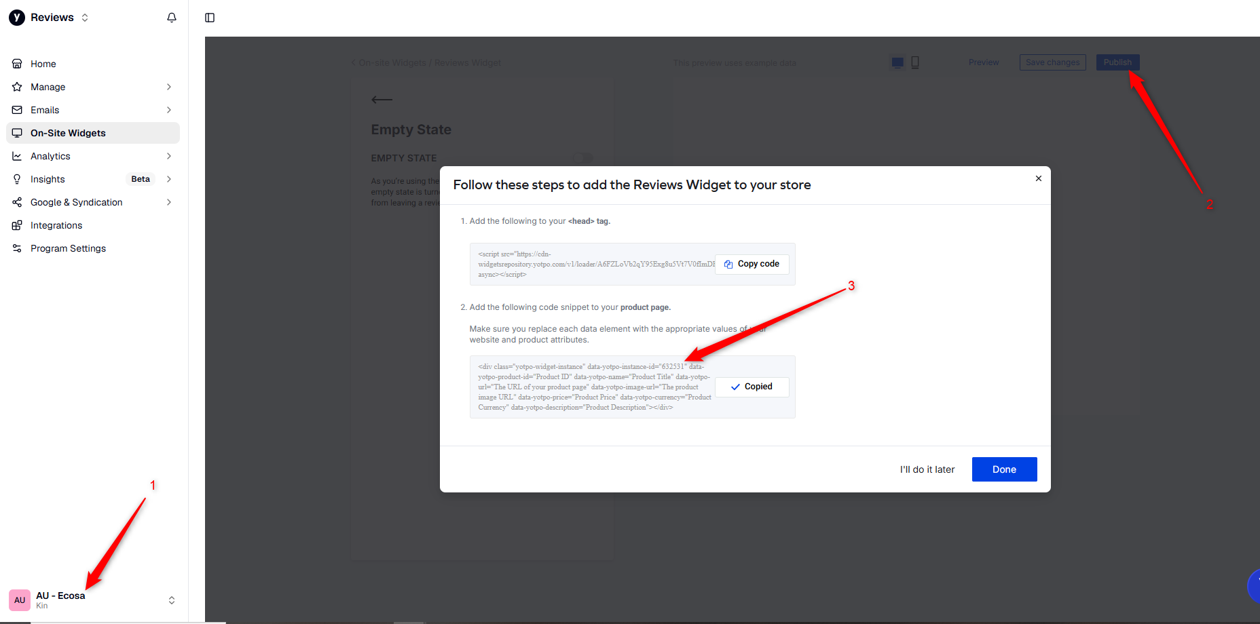This screenshot has width=1260, height=624.
Task: Open the Manage menu item
Action: pyautogui.click(x=93, y=87)
